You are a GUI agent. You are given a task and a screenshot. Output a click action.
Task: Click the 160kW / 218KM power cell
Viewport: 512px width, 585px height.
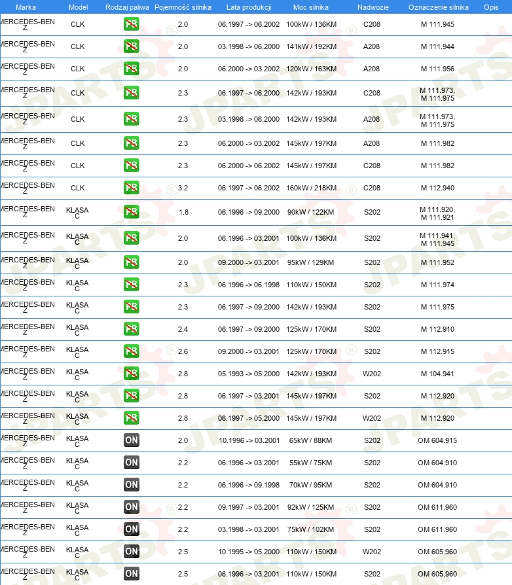coord(311,188)
